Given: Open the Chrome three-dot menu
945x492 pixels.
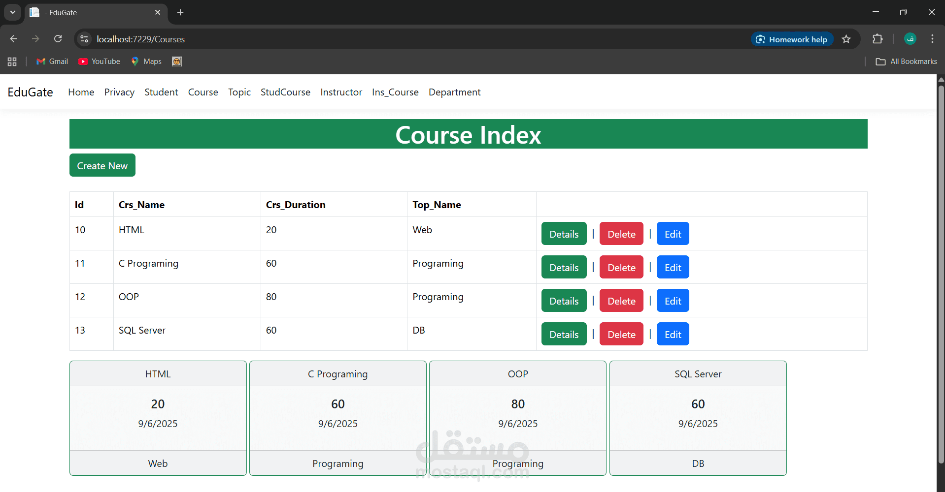Looking at the screenshot, I should [x=932, y=39].
